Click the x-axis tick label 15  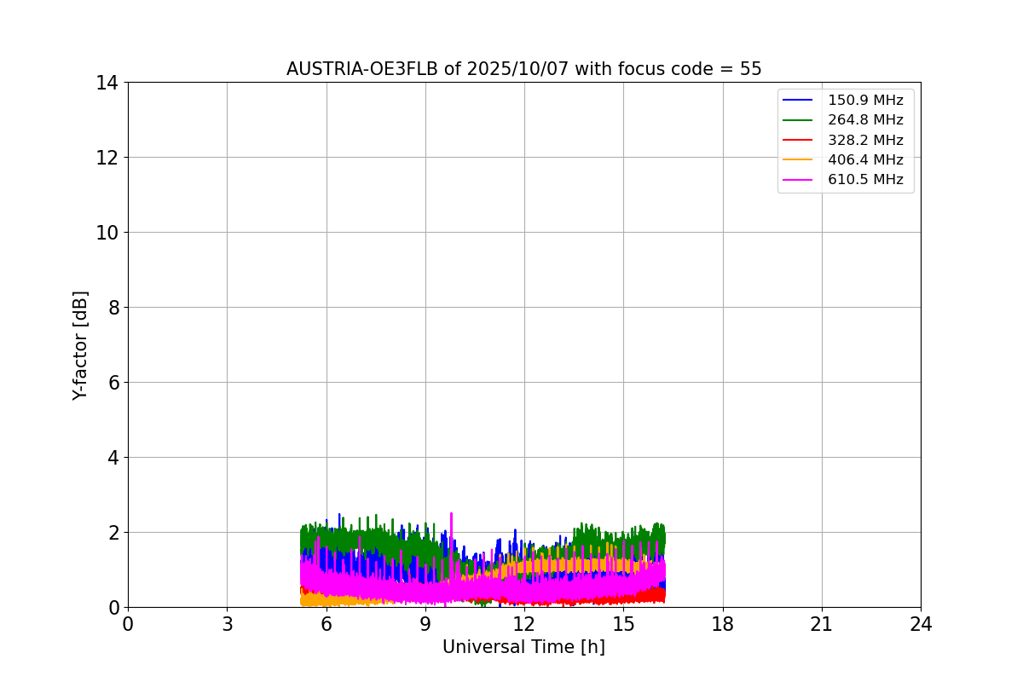pyautogui.click(x=623, y=624)
